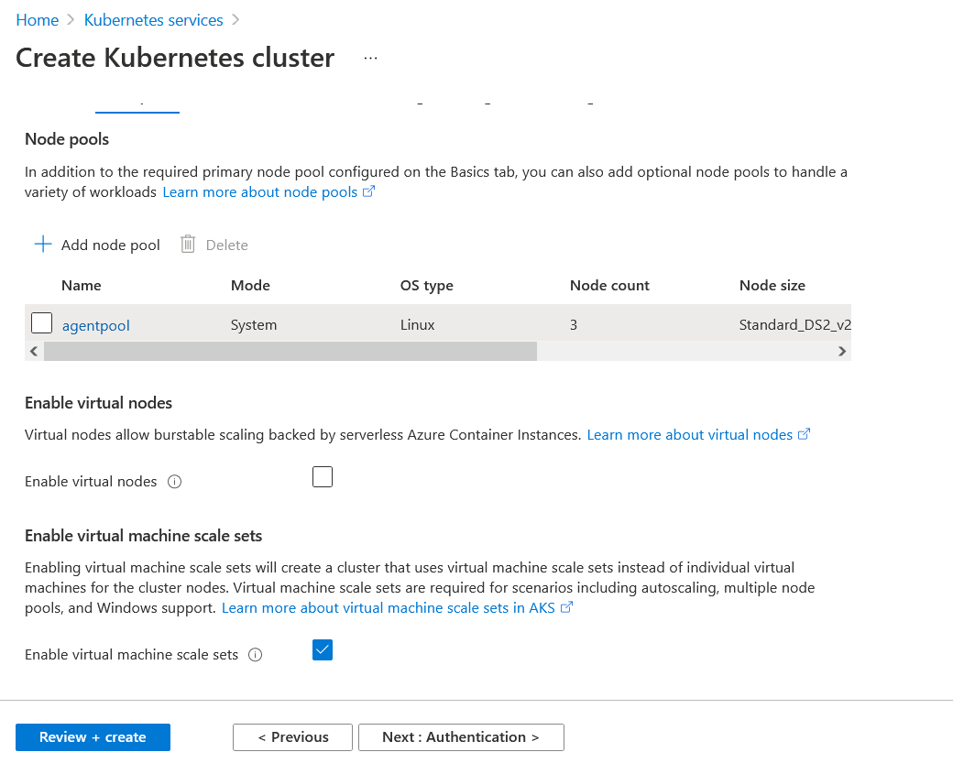Click the horizontal scrollbar thumb of node pool table
953x774 pixels.
coord(290,351)
